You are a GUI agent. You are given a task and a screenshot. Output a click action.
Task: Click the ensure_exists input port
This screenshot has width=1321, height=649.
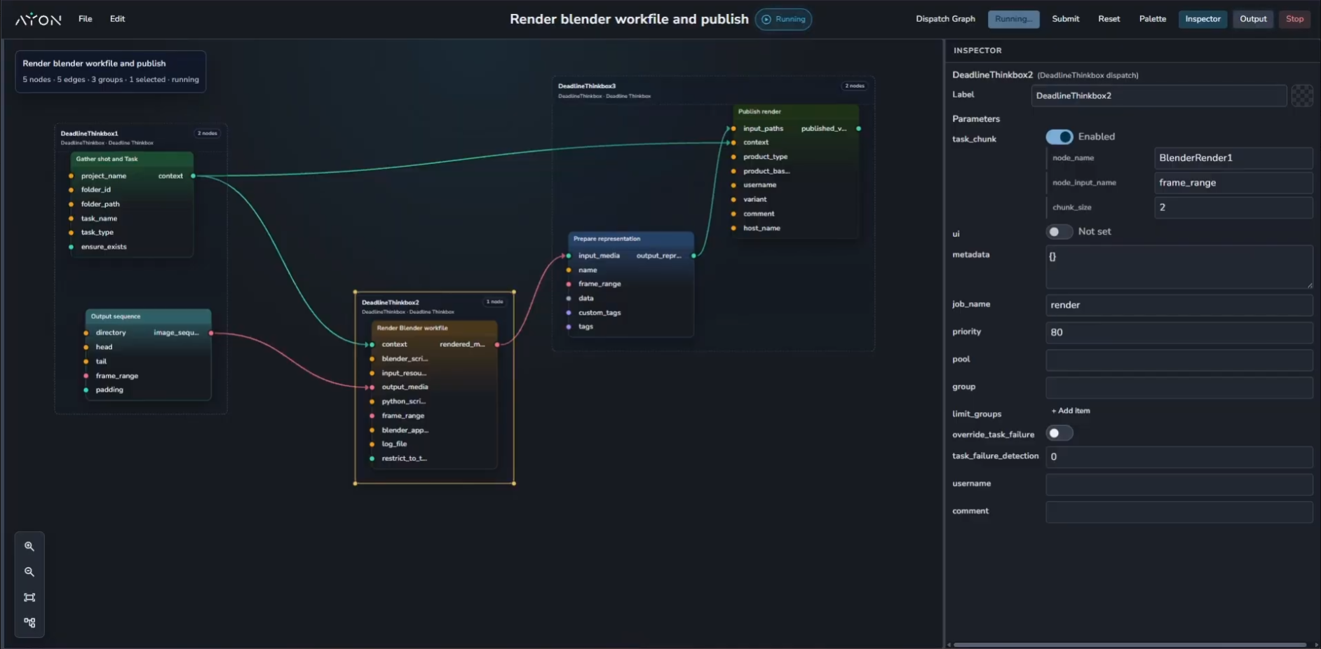(71, 247)
